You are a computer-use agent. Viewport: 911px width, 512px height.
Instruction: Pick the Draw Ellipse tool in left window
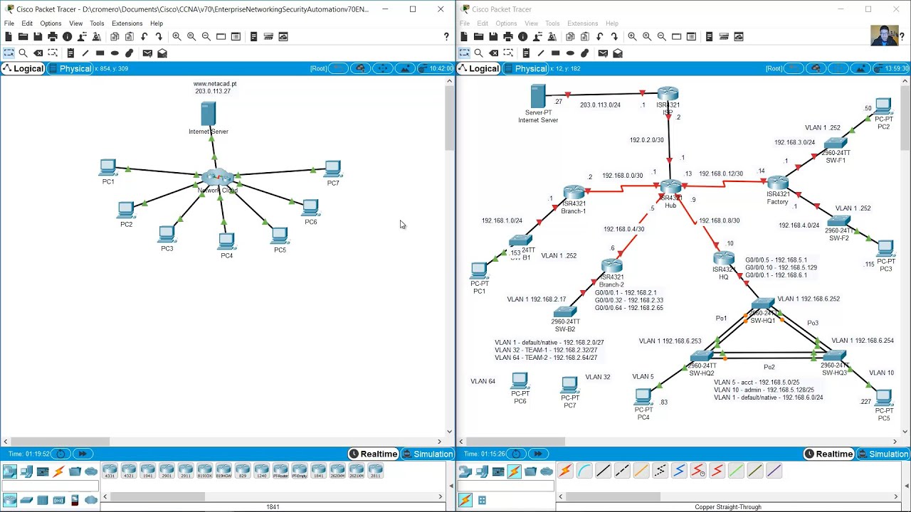(x=115, y=53)
